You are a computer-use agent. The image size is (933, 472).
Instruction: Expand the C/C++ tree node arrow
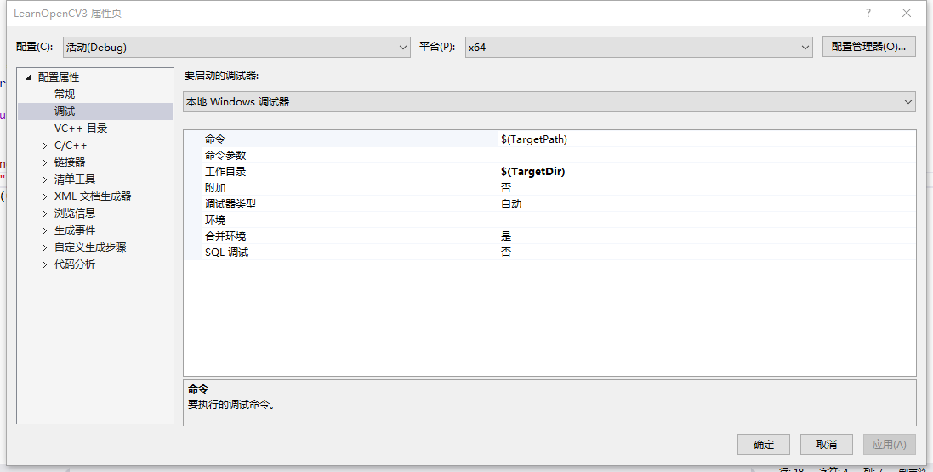pyautogui.click(x=44, y=145)
